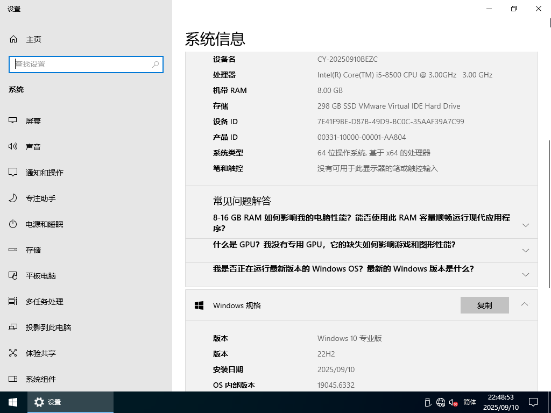Click the Find a setting search box

point(81,65)
